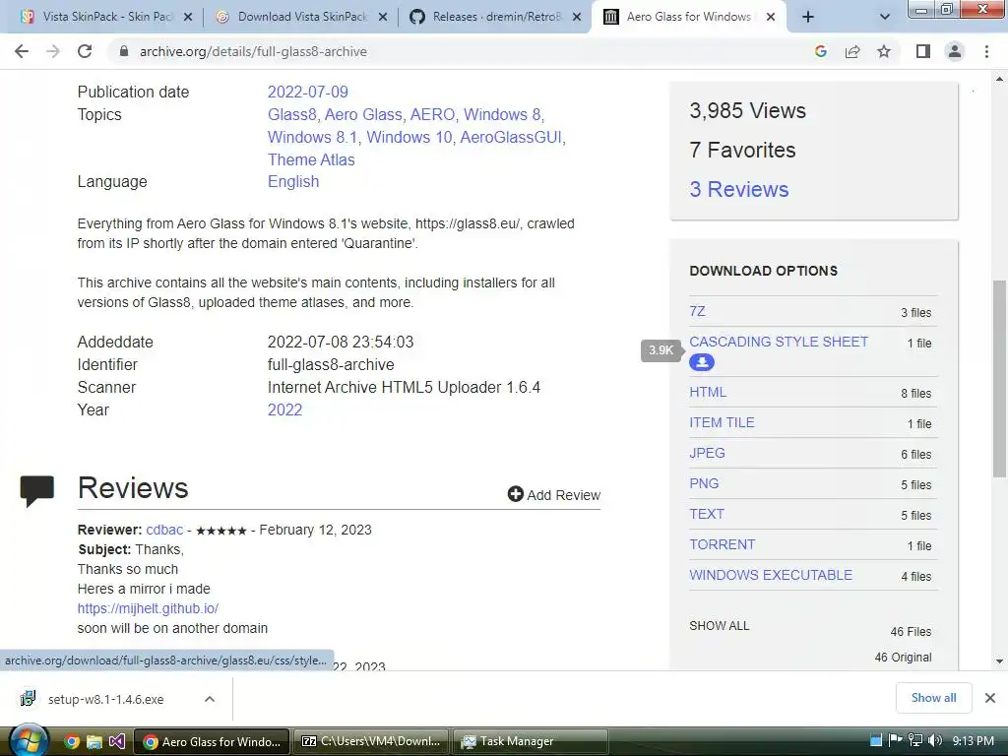Open a new browser tab
The image size is (1008, 756).
tap(808, 17)
